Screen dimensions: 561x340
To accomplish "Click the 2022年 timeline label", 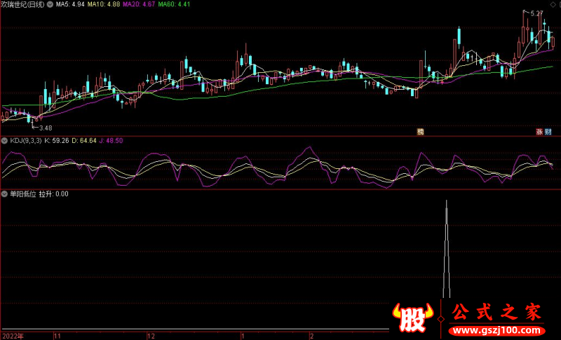I will coord(12,336).
